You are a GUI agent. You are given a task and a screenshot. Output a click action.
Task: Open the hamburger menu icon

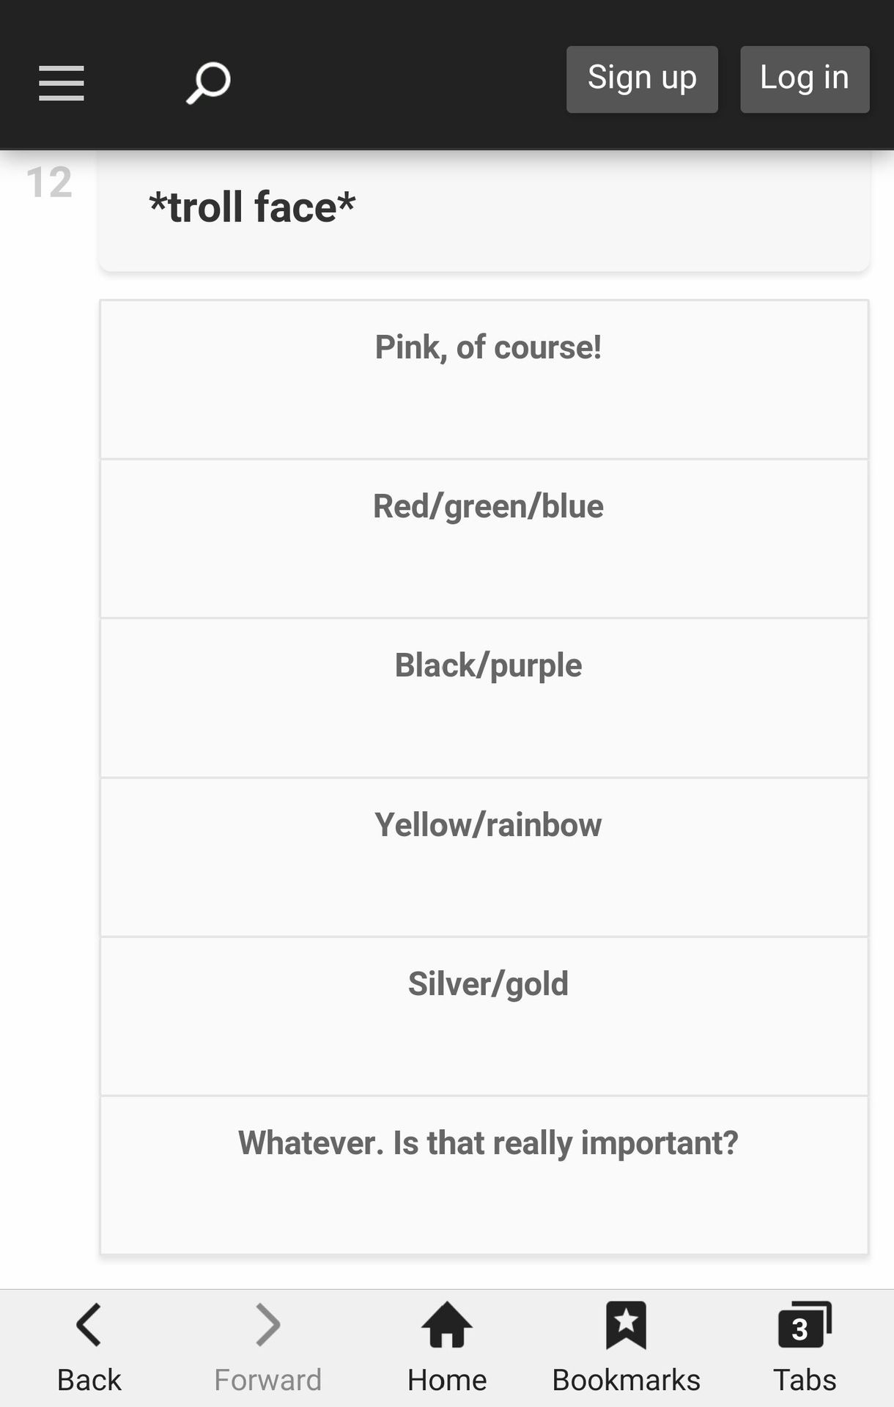[62, 83]
